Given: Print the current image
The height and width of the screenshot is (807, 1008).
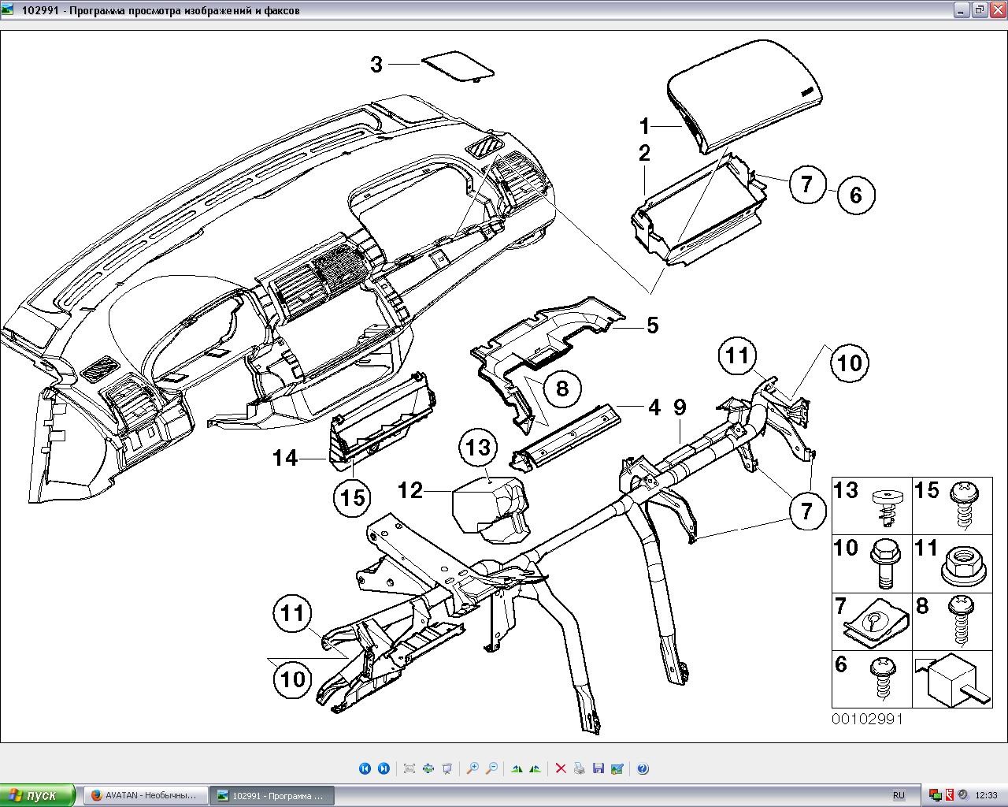Looking at the screenshot, I should click(580, 768).
